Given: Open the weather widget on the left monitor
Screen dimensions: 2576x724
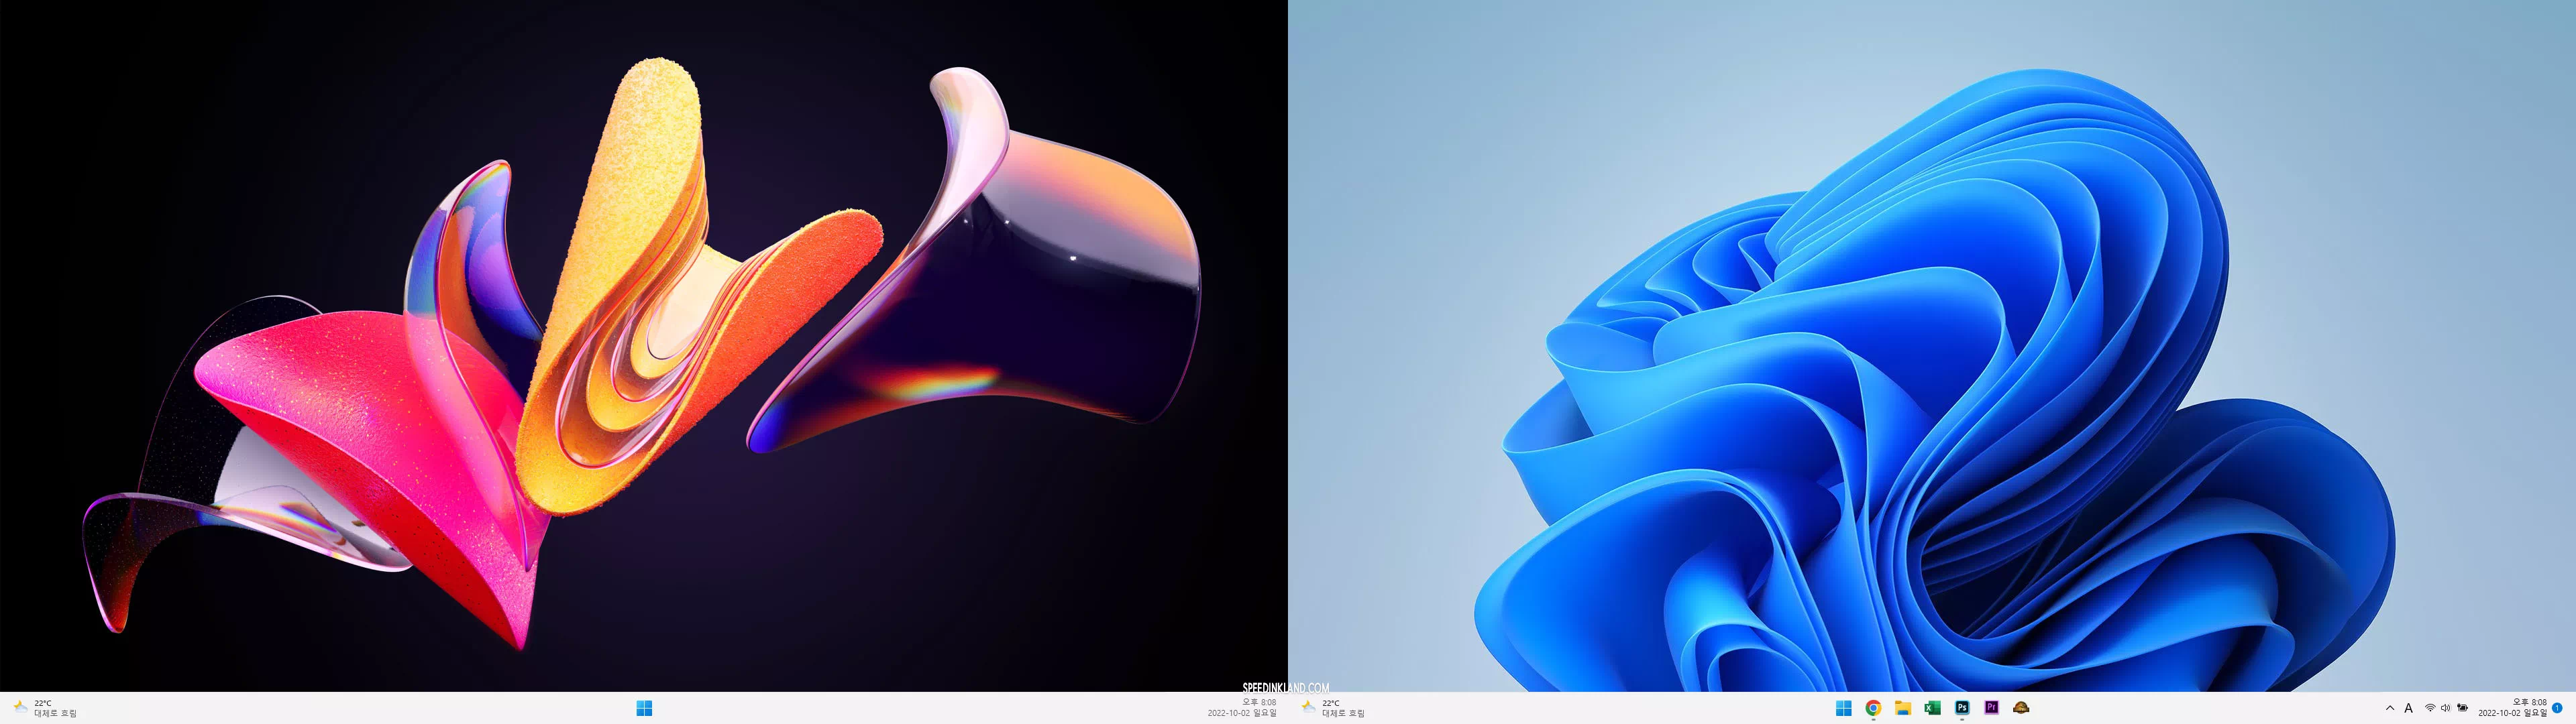Looking at the screenshot, I should pos(46,708).
